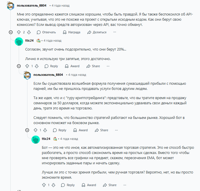Downvote the comment starting "Бот — это"

coord(53,185)
